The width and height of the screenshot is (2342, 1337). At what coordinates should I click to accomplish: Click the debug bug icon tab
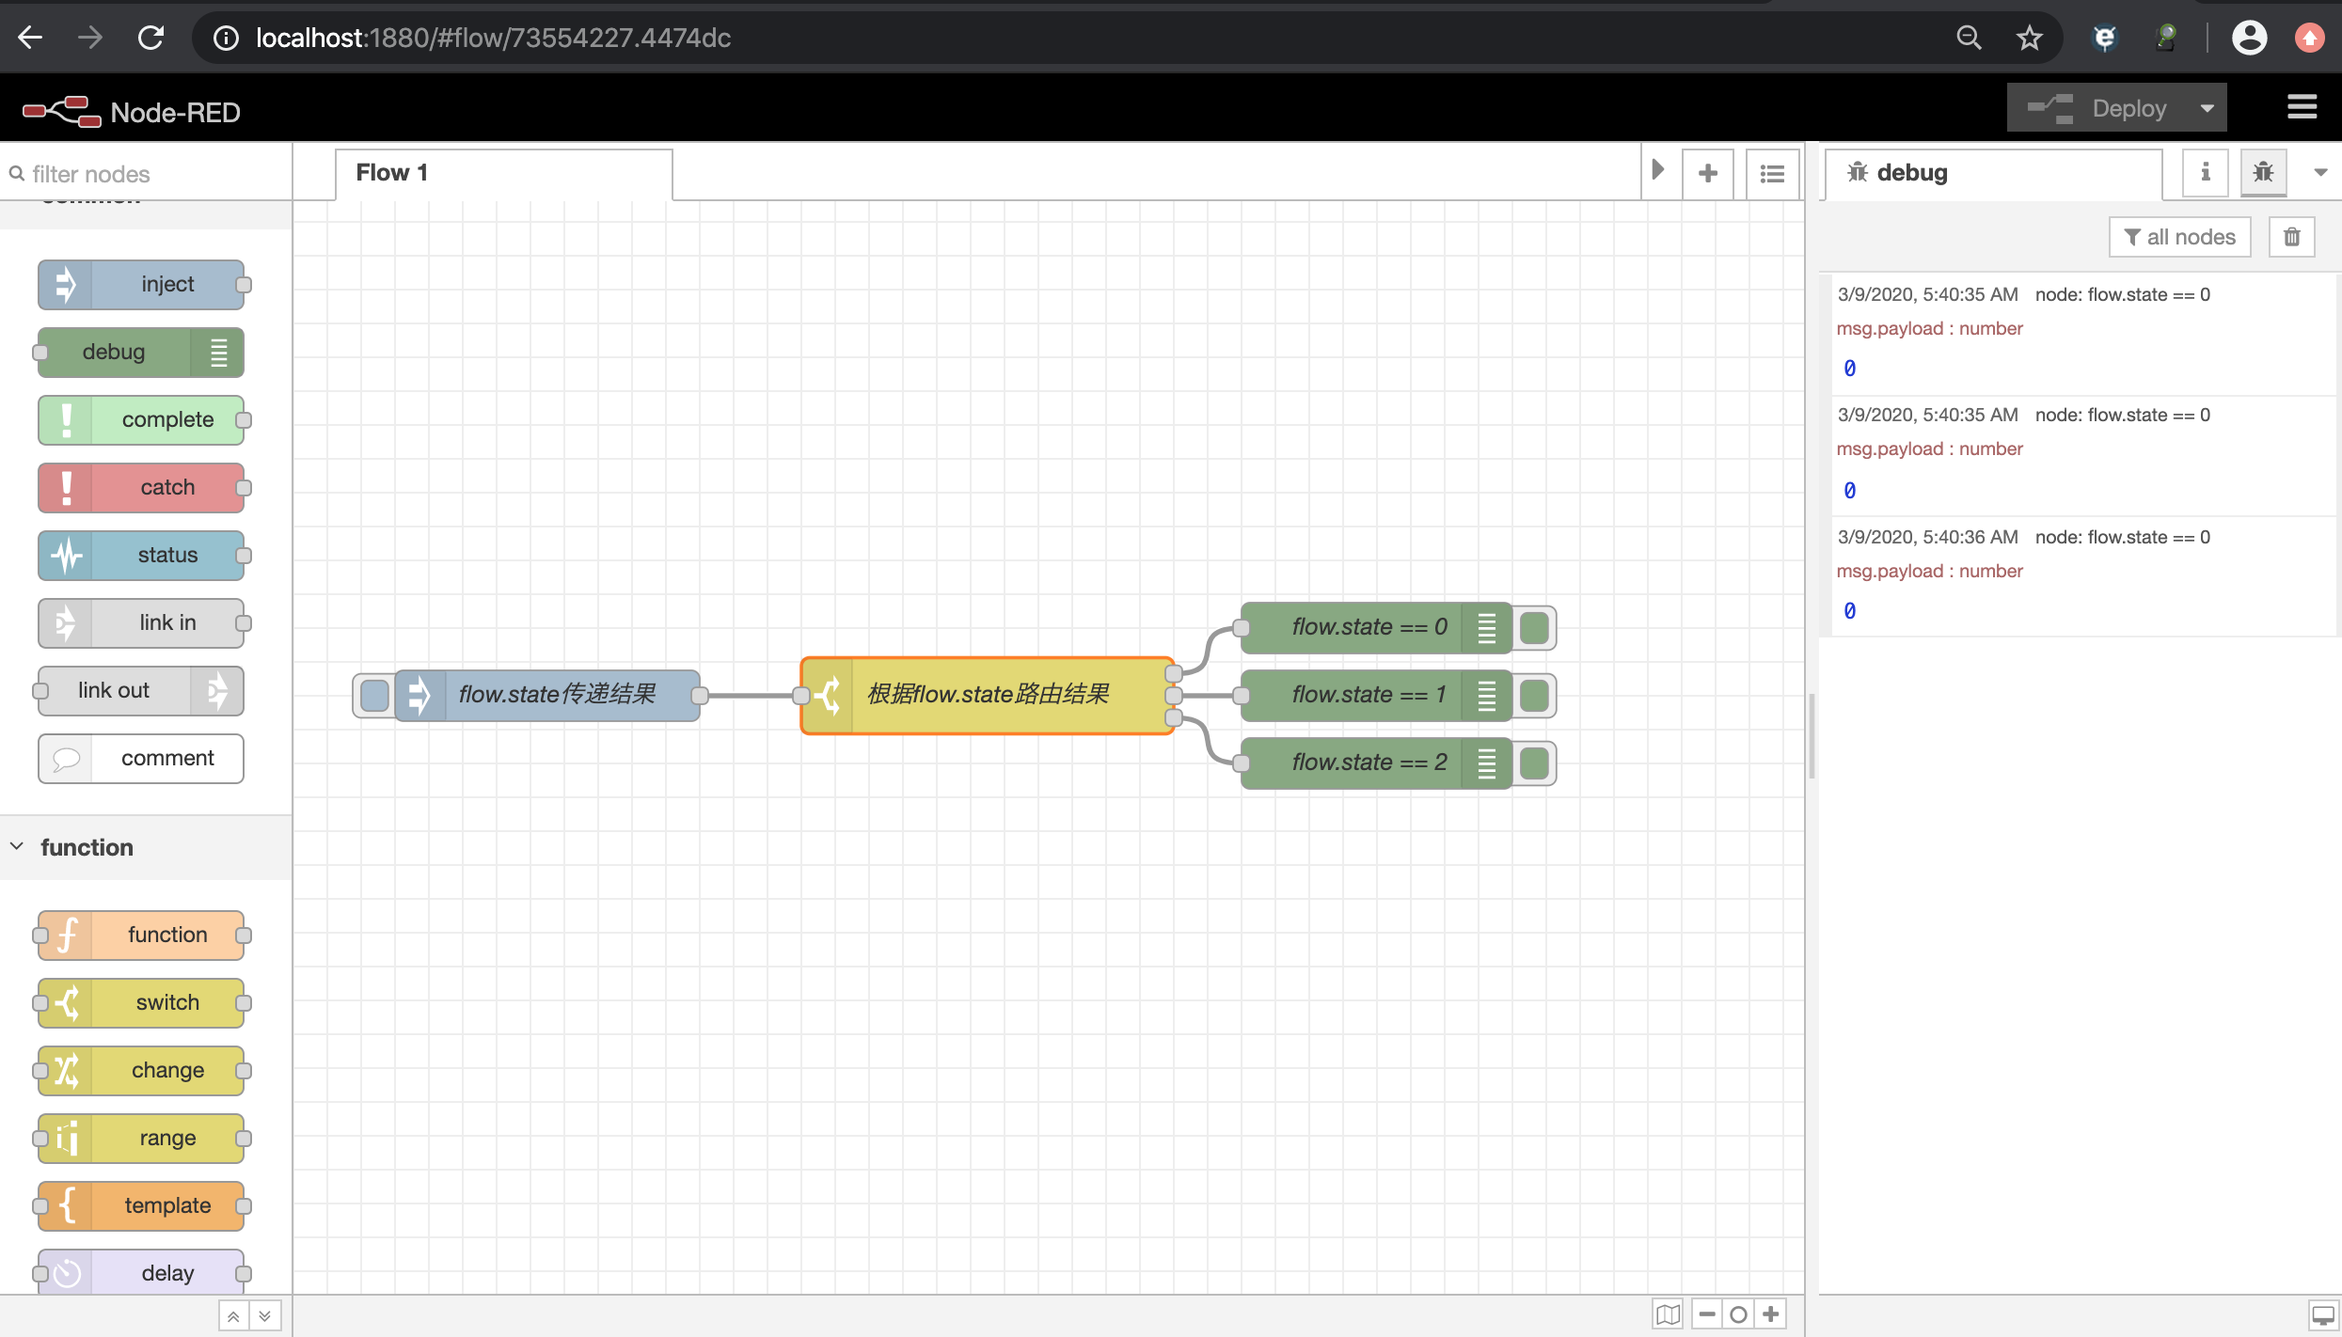2263,172
